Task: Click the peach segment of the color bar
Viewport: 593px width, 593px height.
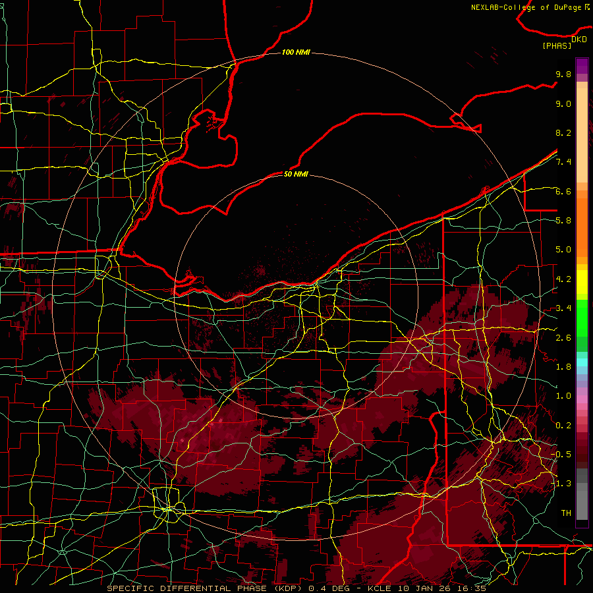Action: [582, 136]
